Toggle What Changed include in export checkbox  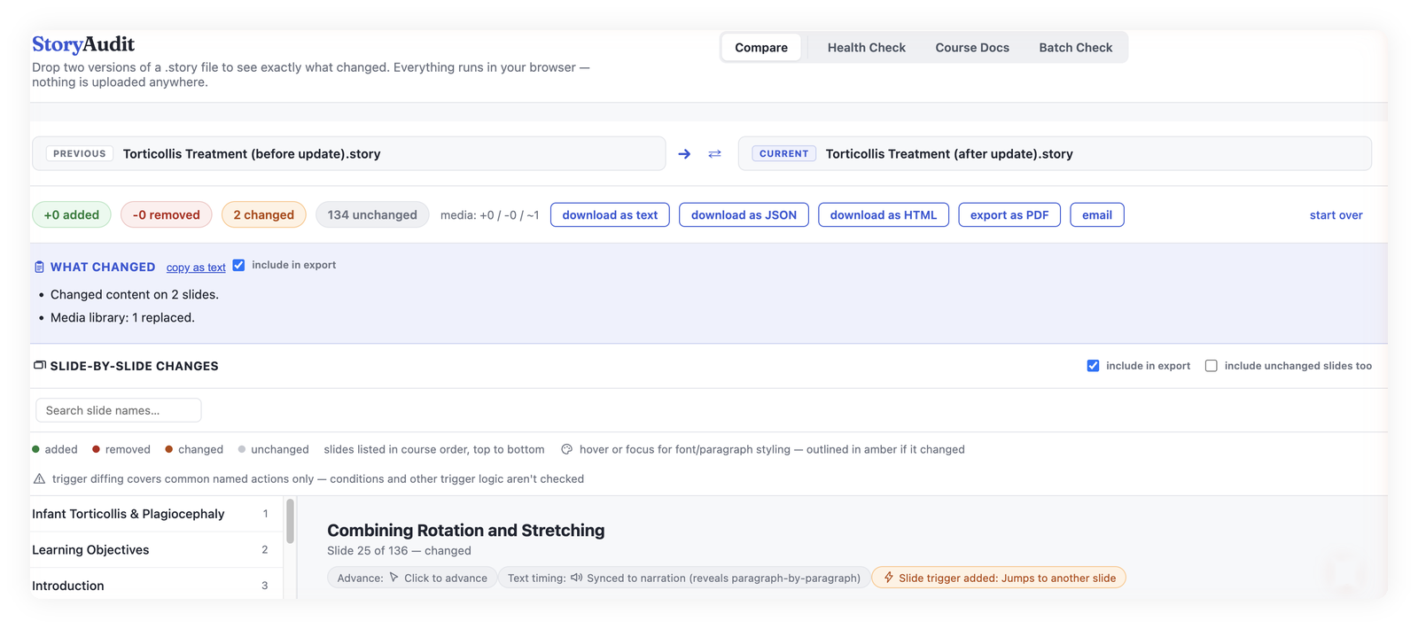coord(238,265)
